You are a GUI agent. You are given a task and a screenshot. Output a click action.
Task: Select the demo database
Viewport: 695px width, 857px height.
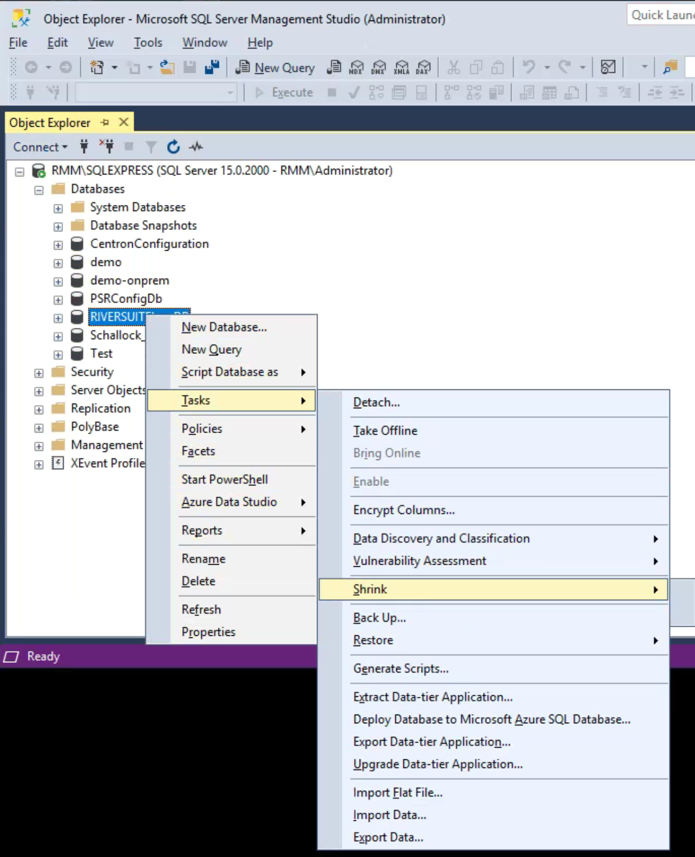tap(106, 262)
